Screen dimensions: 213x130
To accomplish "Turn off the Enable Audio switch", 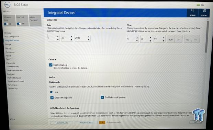I will pos(52,92).
